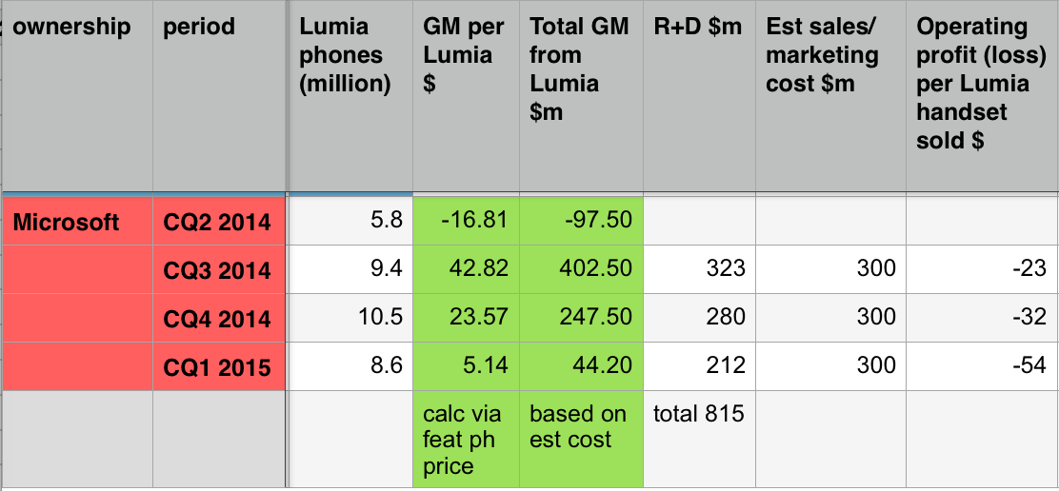Click the 'CQ1 2015' period cell
The height and width of the screenshot is (491, 1059).
(217, 365)
